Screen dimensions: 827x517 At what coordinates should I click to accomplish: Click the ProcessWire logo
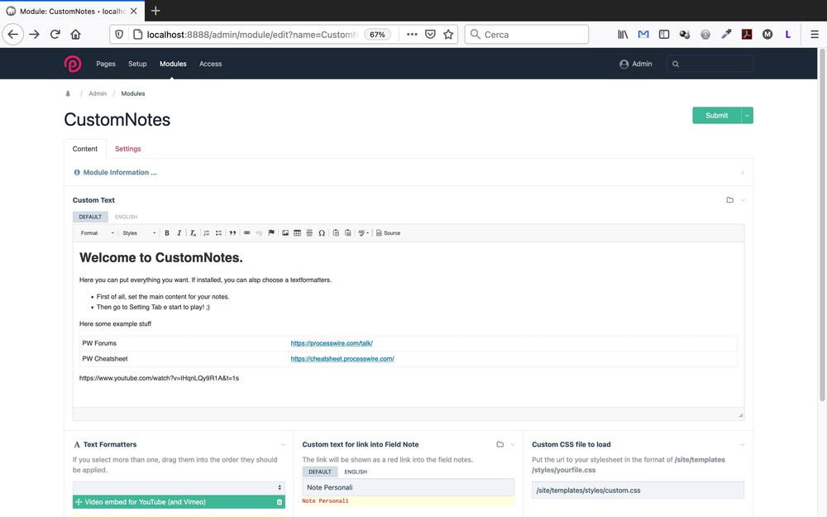point(73,64)
